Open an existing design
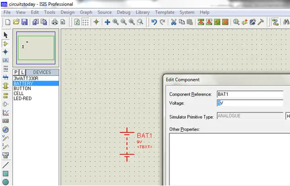This screenshot has width=290, height=186. click(x=16, y=22)
